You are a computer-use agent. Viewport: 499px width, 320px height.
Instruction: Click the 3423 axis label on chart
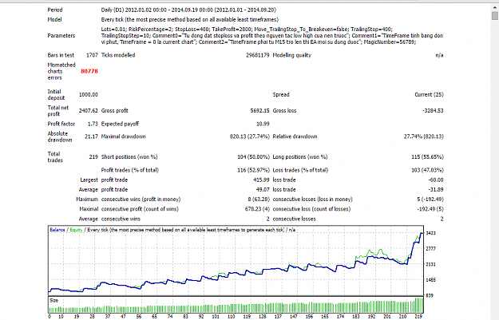(430, 233)
